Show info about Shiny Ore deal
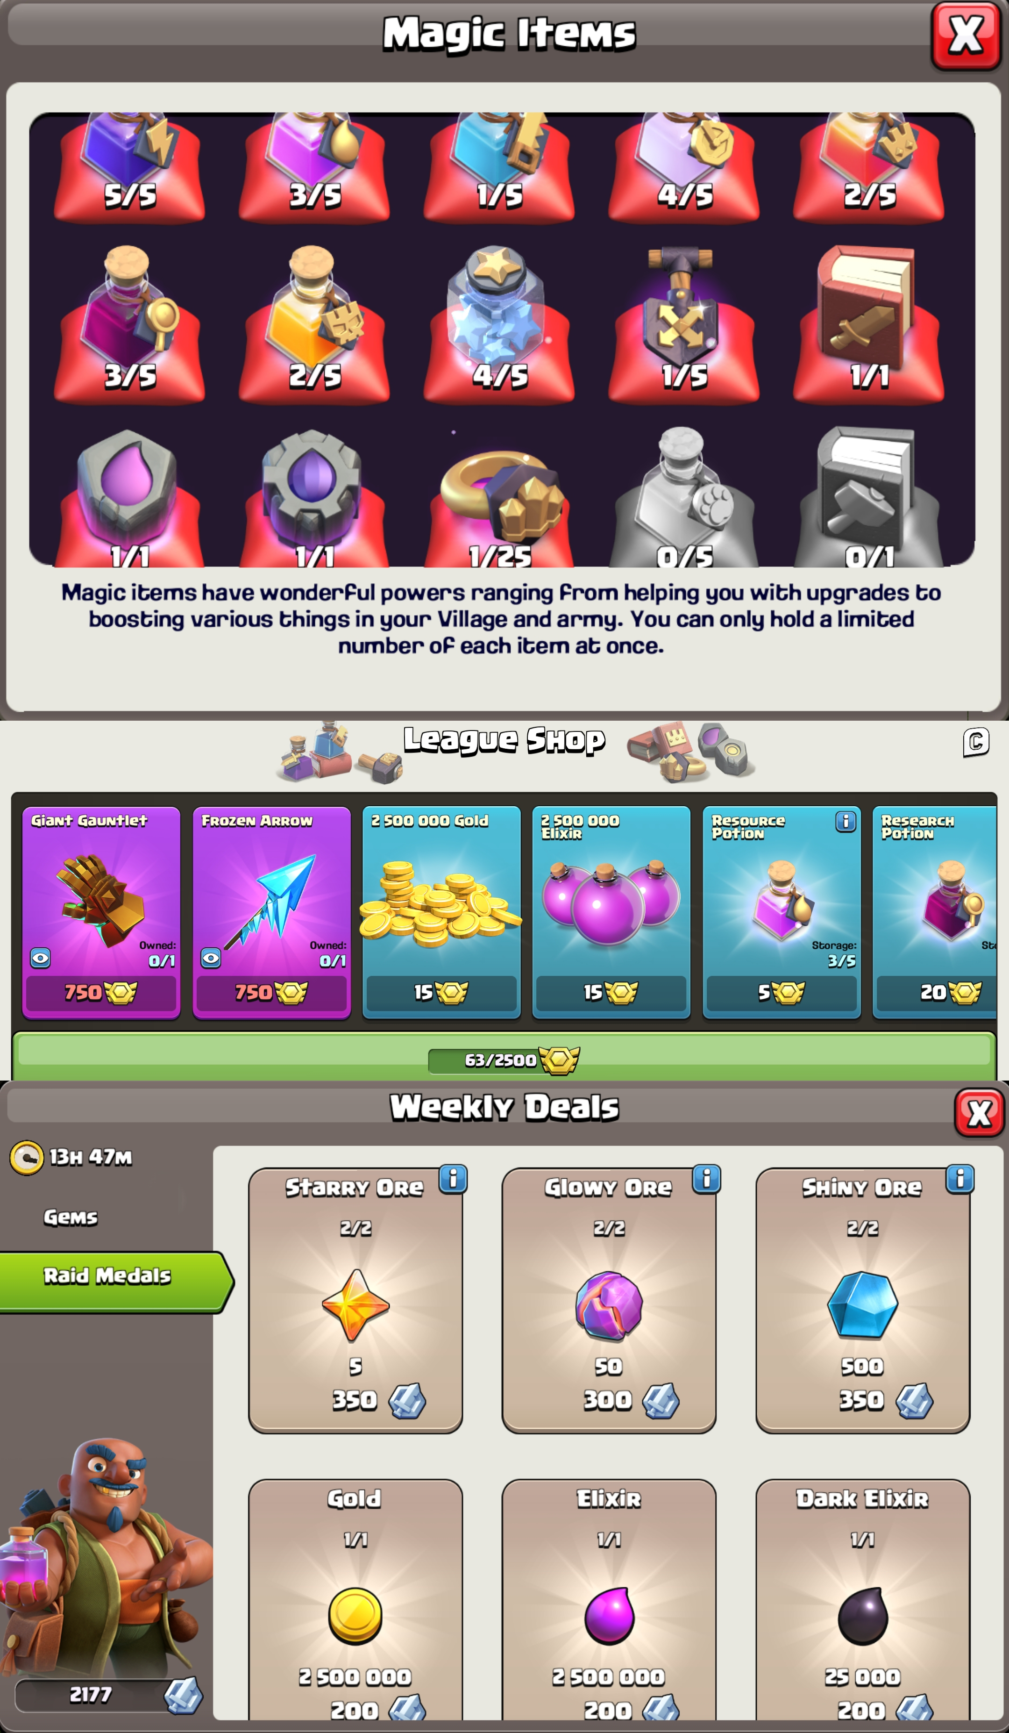 (x=960, y=1180)
